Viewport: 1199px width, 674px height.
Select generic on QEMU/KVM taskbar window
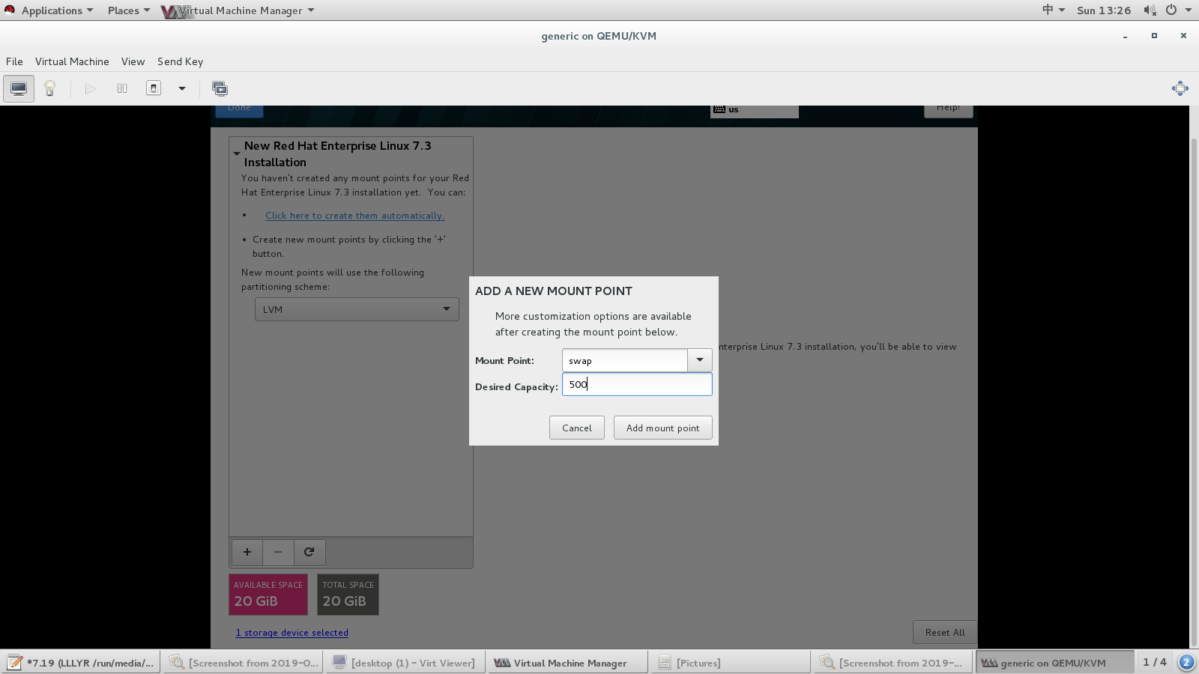coord(1054,663)
